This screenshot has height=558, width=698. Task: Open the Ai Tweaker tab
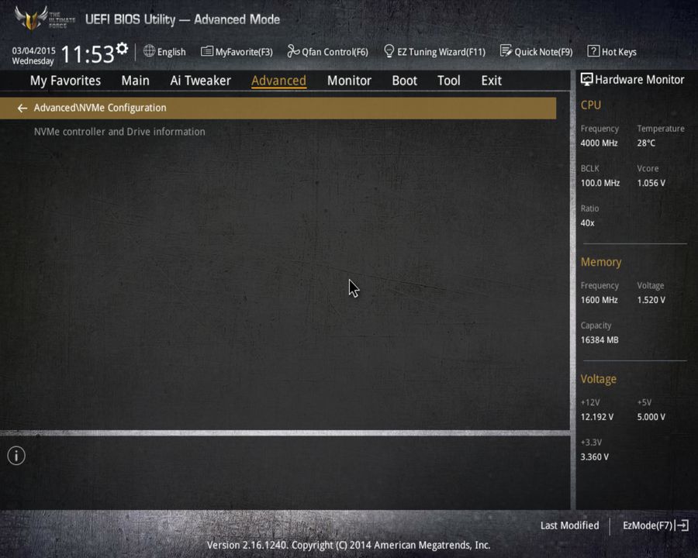[x=200, y=81]
